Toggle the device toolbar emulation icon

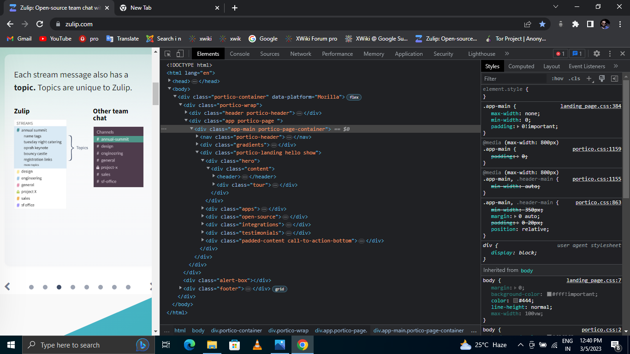tap(179, 53)
